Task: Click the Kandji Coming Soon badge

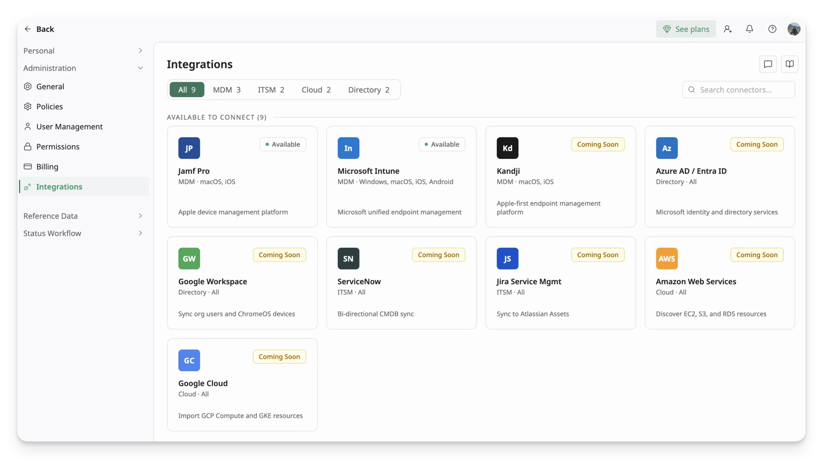Action: [x=598, y=144]
